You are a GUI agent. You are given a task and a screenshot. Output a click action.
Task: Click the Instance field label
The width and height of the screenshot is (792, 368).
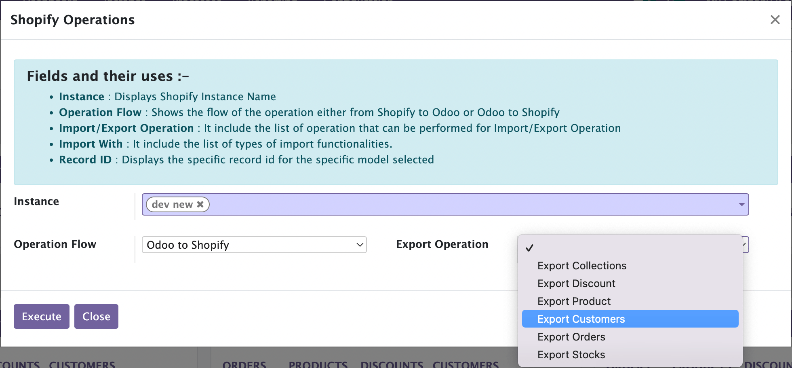point(36,201)
